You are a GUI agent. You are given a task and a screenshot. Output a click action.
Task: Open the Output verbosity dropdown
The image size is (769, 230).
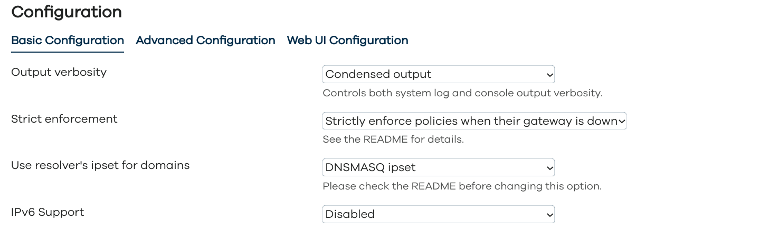coord(438,74)
